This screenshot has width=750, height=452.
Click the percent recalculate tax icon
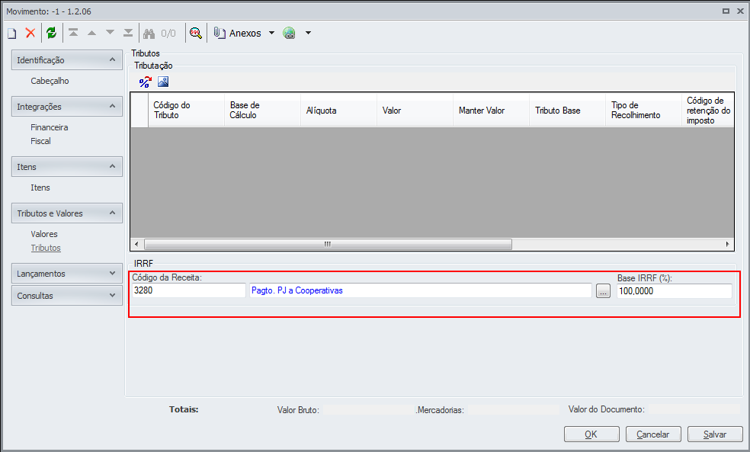pyautogui.click(x=145, y=82)
